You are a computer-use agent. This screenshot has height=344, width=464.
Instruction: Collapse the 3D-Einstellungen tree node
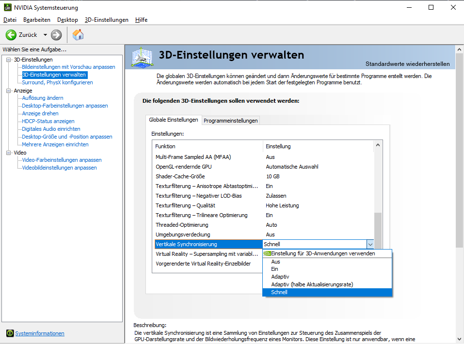[x=8, y=60]
